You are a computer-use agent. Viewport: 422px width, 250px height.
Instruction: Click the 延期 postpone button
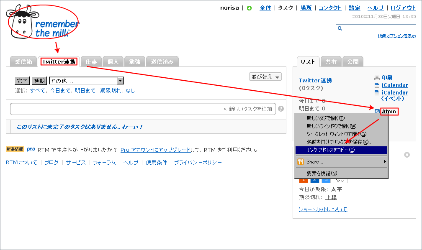point(39,81)
